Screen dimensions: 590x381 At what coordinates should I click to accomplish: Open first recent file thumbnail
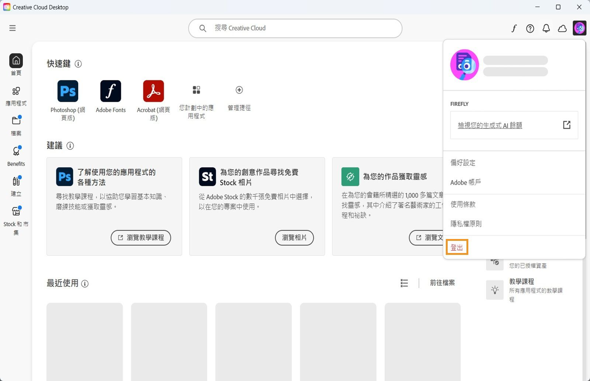click(x=84, y=342)
